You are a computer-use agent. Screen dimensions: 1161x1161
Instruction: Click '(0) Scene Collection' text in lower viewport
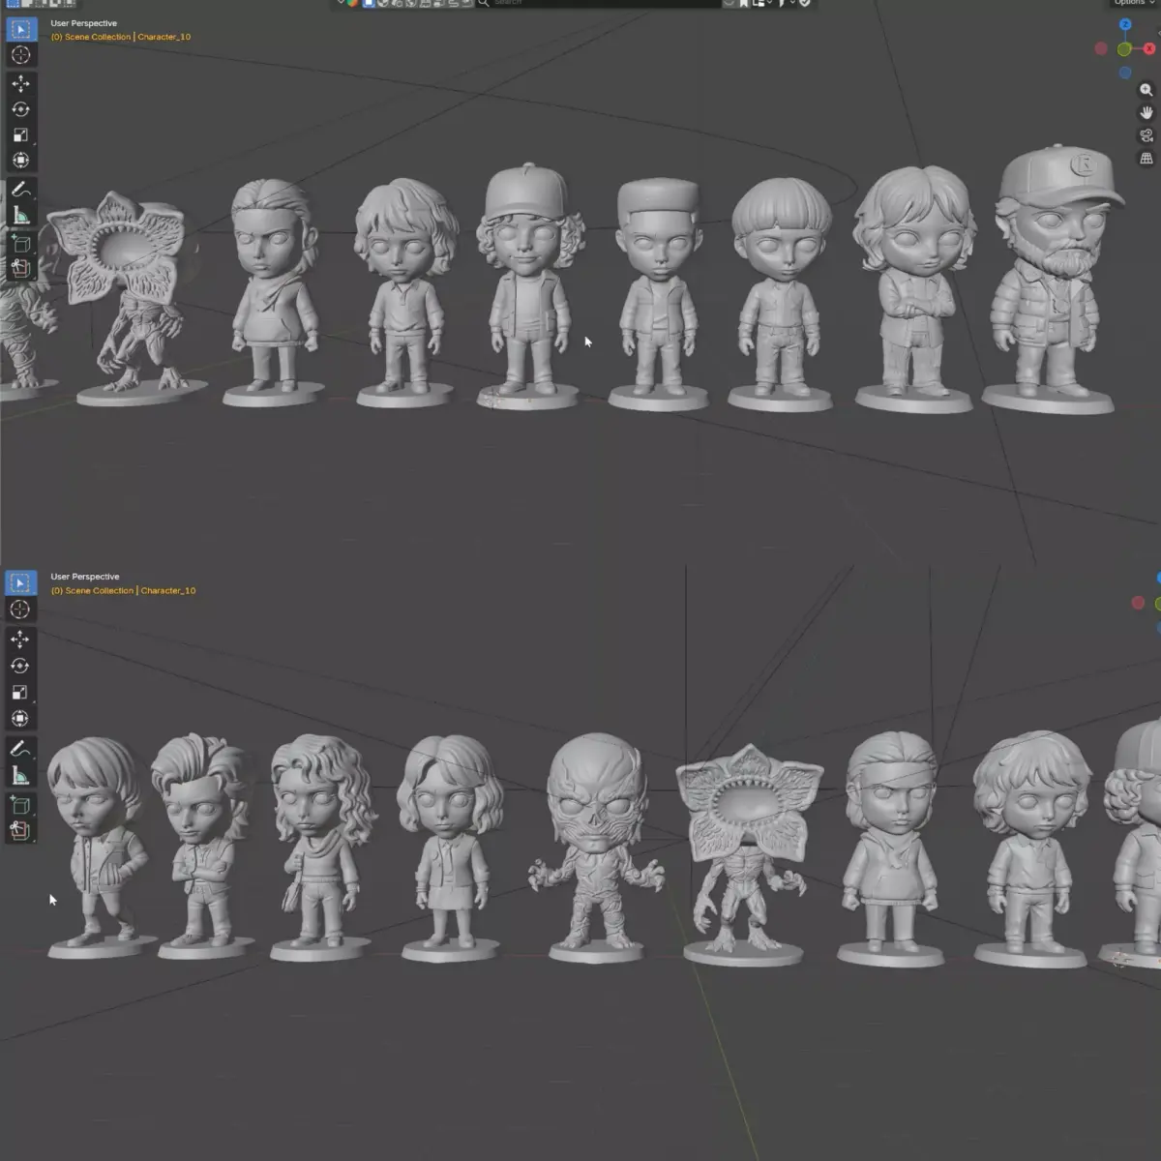[92, 590]
